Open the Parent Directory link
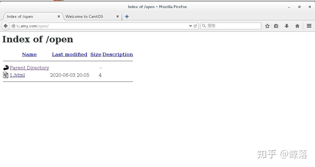Viewport: 315px width, 167px height. (29, 68)
